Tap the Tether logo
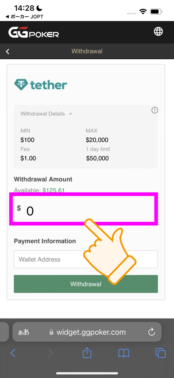This screenshot has height=378, width=174. tap(40, 85)
